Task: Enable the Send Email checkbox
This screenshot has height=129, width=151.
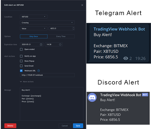Action: [21, 66]
